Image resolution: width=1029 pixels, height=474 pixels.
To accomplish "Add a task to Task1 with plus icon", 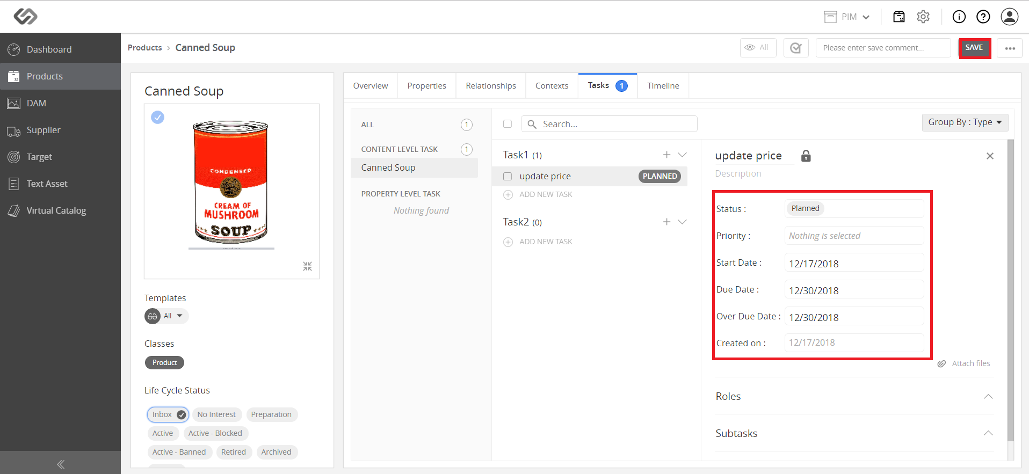I will [x=666, y=155].
